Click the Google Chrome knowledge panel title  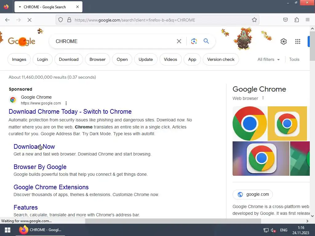259,89
